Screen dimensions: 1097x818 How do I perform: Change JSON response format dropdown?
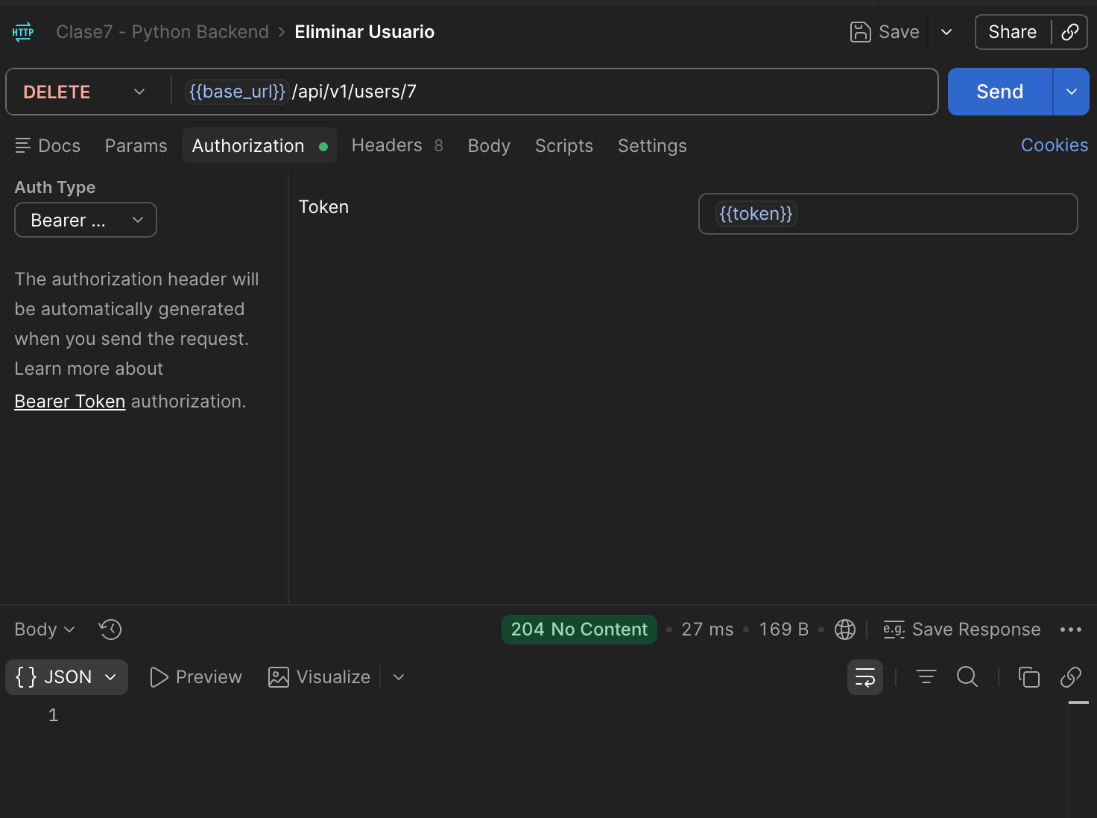[66, 677]
